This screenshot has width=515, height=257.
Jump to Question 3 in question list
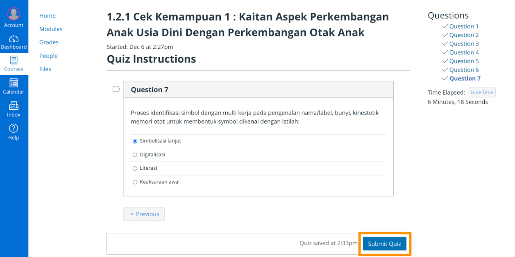point(464,44)
